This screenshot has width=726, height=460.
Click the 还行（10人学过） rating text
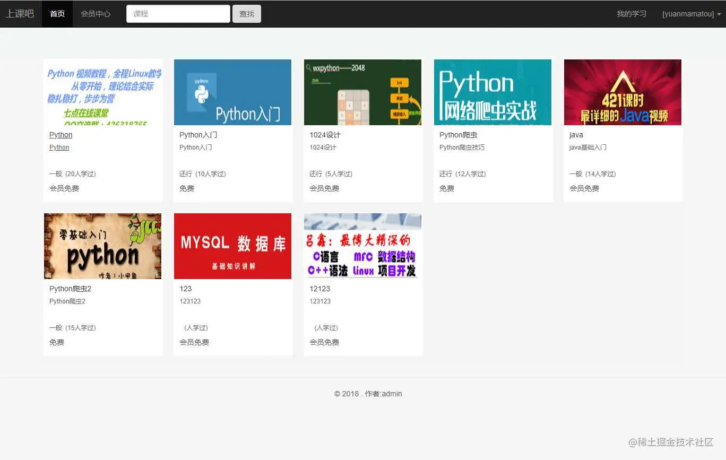(203, 174)
